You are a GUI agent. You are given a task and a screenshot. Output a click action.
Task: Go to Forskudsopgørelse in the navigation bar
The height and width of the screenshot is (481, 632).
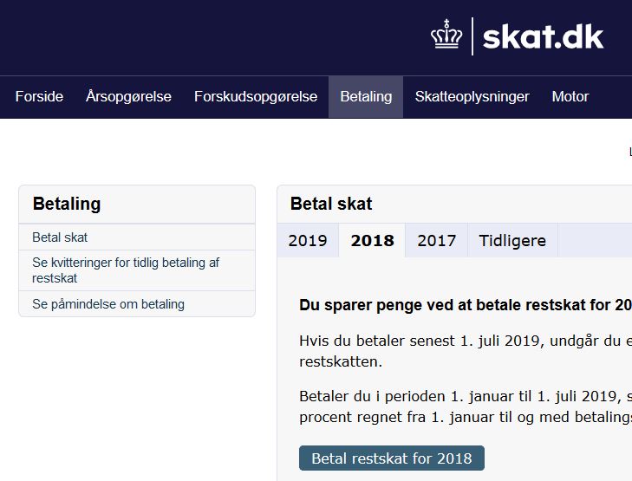256,97
